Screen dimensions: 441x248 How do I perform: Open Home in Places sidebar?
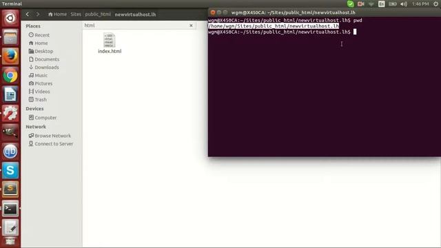[x=38, y=43]
